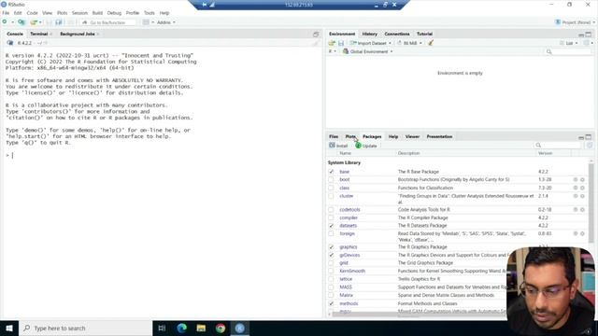Open the R language selector in Environment
The image size is (598, 336).
coord(333,51)
